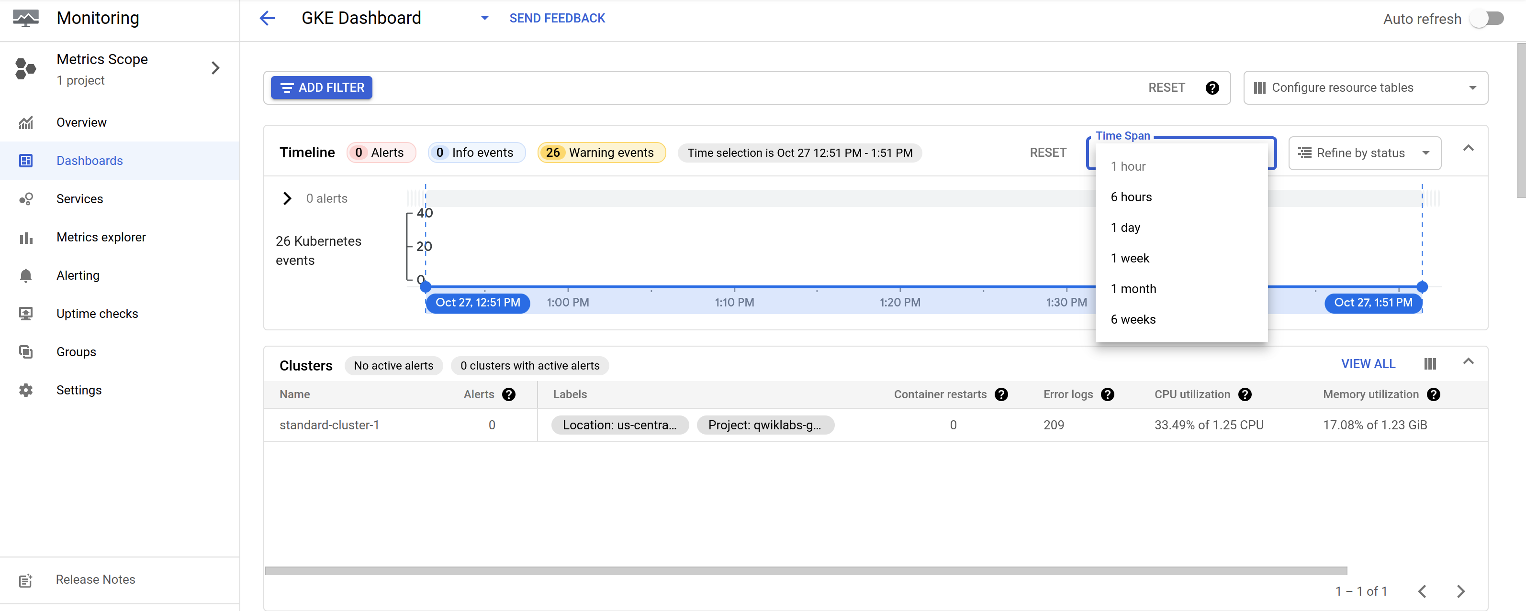1526x611 pixels.
Task: Open Clusters column selector icon
Action: tap(1429, 364)
